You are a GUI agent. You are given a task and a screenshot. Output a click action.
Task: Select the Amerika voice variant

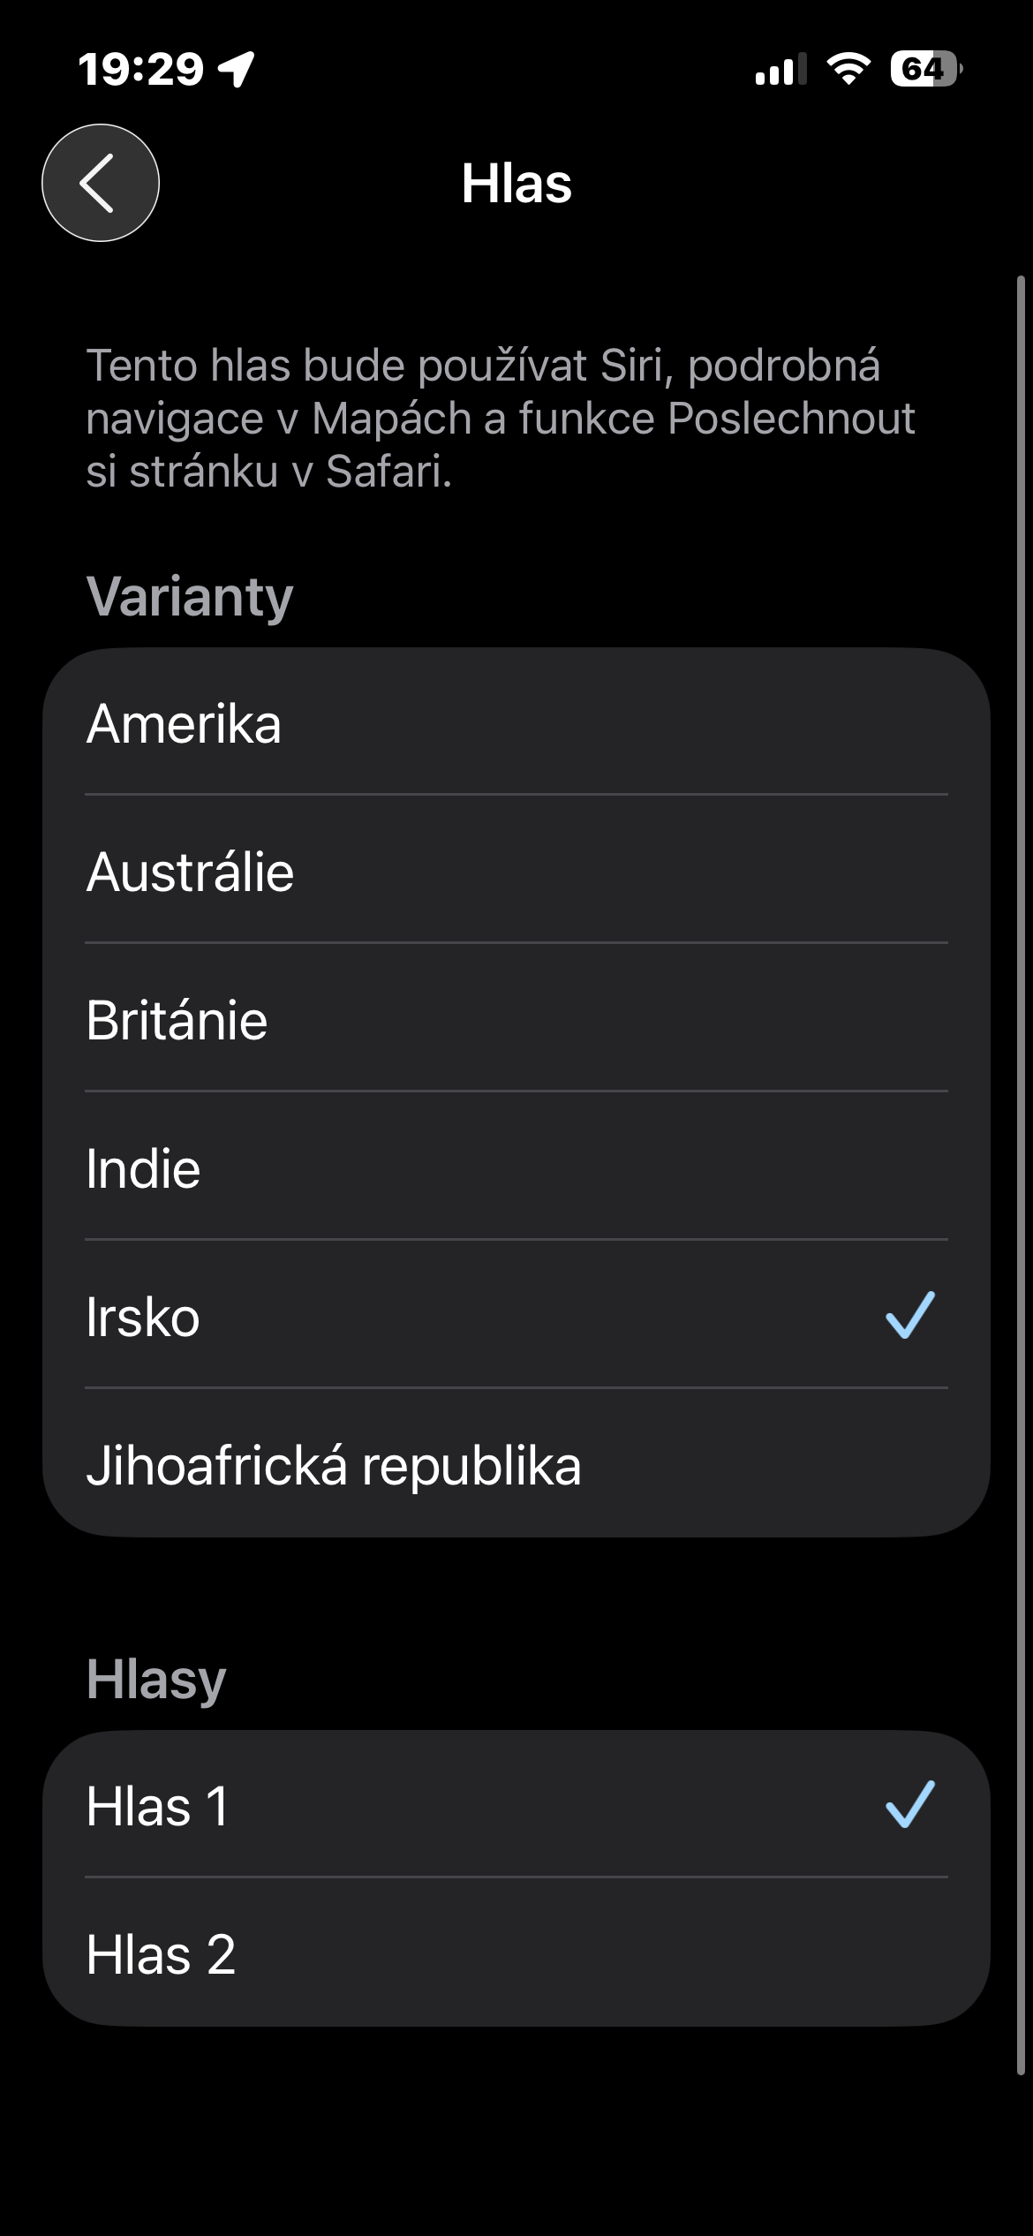516,722
